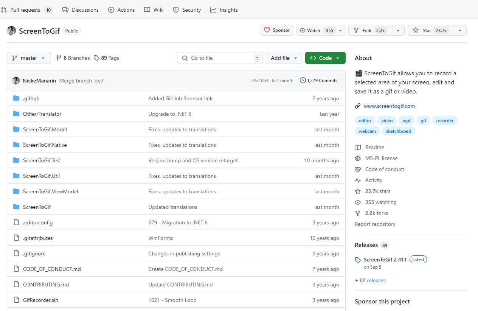Screen dimensions: 478x311
Task: Expand the Watch notifications dropdown arrow
Action: point(340,30)
